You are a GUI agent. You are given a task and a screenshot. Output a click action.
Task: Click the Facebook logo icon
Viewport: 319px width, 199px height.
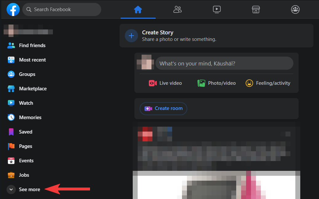13,9
